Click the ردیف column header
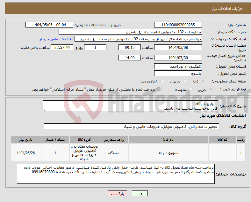The width and height of the screenshot is (251, 202). [x=241, y=140]
